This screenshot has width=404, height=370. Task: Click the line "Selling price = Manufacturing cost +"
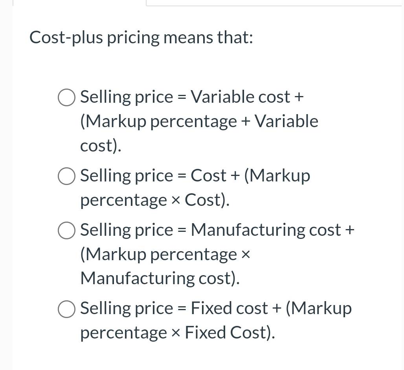point(217,230)
